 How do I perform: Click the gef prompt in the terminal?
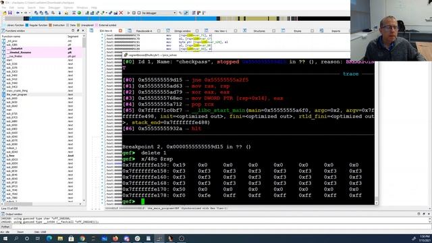click(x=128, y=201)
